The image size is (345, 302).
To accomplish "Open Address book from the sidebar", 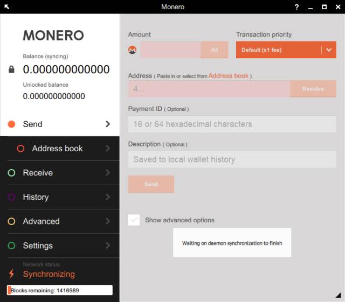I will pyautogui.click(x=60, y=149).
